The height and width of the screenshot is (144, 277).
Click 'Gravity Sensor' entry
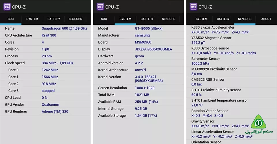(203, 121)
